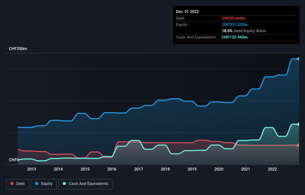
Task: Click the CHF331.532m equity value
Action: [234, 24]
